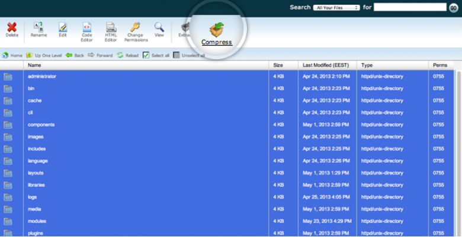Image resolution: width=462 pixels, height=237 pixels.
Task: Launch the Code Editor tool
Action: point(86,27)
